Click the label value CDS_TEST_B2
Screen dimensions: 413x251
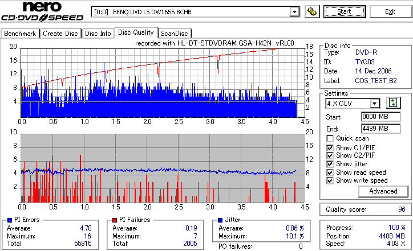(376, 81)
